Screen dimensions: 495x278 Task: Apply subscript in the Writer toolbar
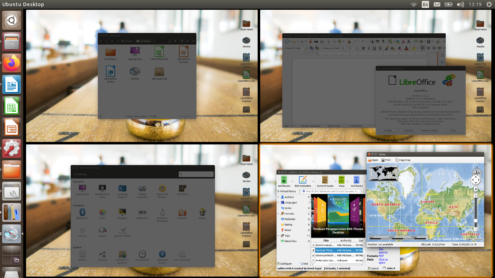[392, 48]
